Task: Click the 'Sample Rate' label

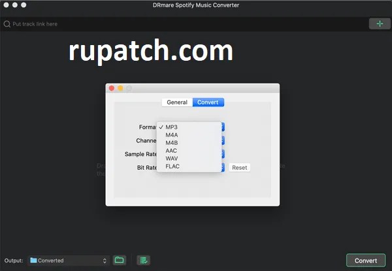Action: click(140, 154)
